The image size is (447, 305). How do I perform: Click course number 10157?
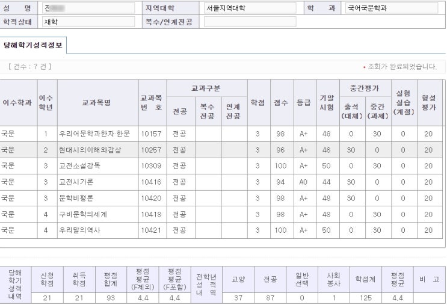point(151,134)
